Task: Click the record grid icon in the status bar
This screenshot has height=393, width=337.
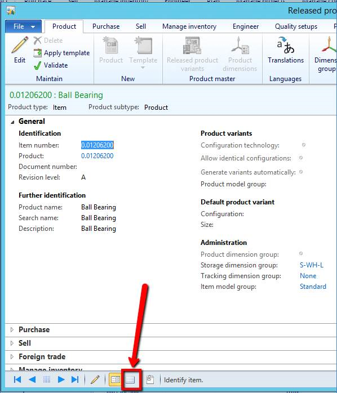Action: 47,379
